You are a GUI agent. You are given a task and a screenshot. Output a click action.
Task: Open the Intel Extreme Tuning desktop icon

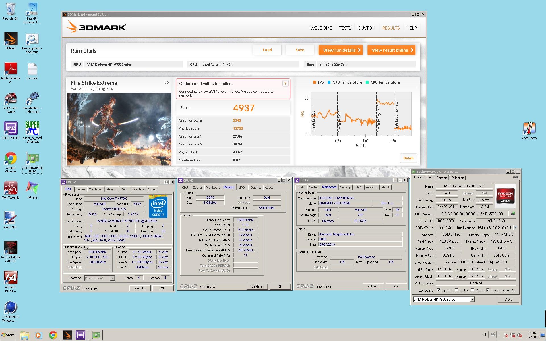click(x=32, y=13)
